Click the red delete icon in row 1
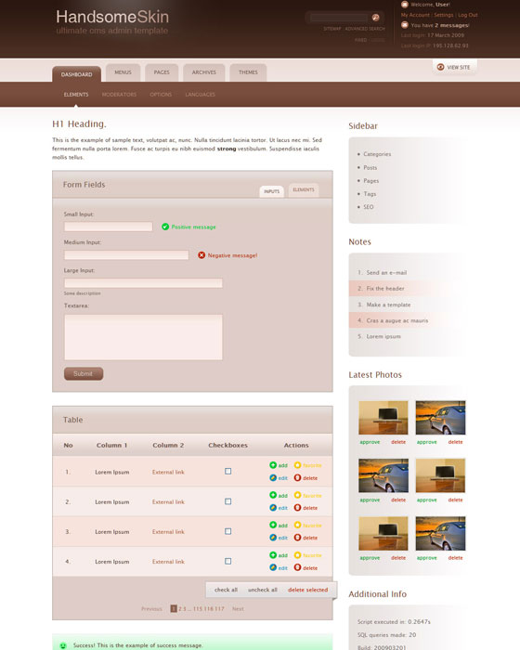 click(297, 477)
